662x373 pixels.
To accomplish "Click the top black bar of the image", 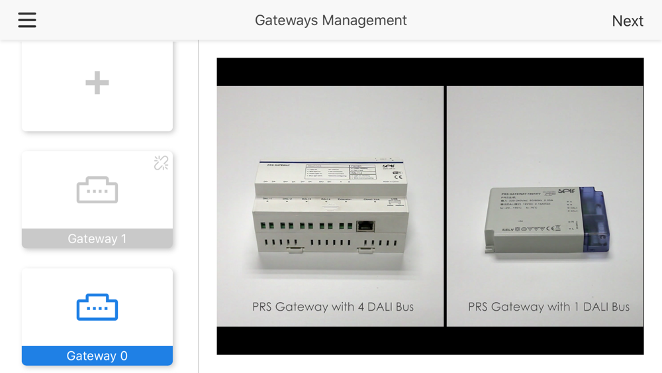I will coord(430,72).
